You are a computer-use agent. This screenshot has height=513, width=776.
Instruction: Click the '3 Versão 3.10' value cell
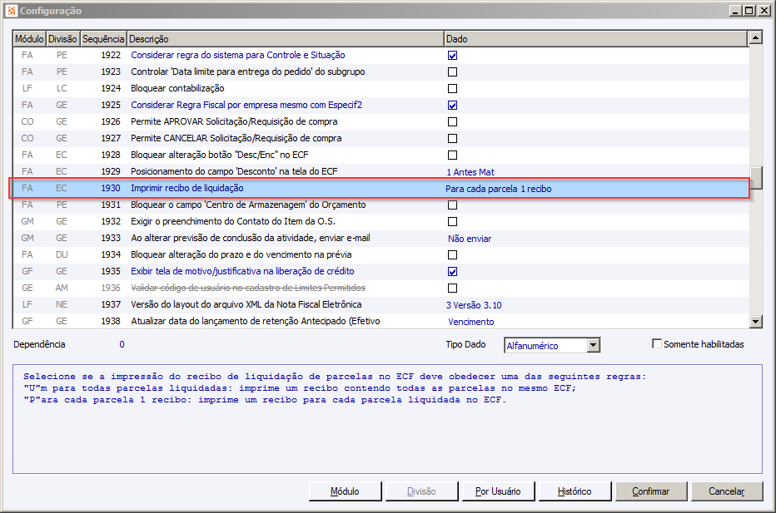pyautogui.click(x=474, y=305)
